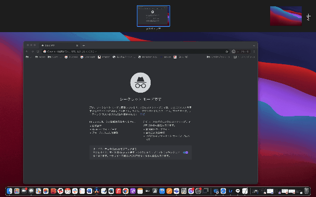Image resolution: width=316 pixels, height=197 pixels.
Task: Open the Notes app in the Dock
Action: pyautogui.click(x=140, y=191)
